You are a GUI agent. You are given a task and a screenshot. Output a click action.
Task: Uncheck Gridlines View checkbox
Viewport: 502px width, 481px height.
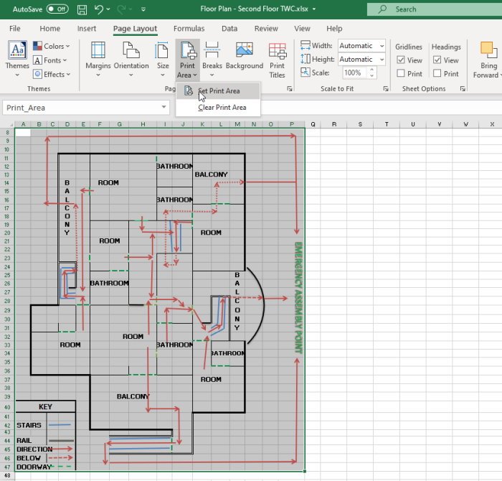tap(400, 60)
